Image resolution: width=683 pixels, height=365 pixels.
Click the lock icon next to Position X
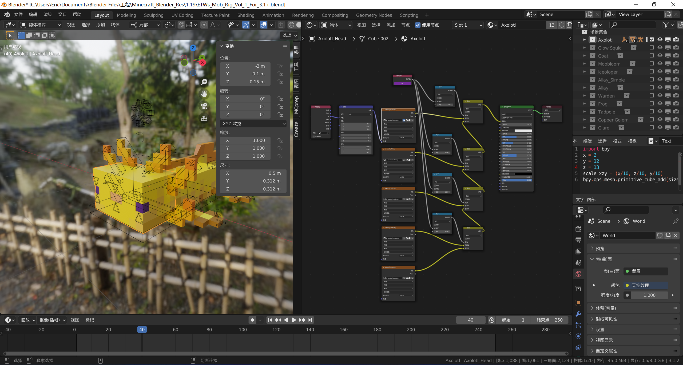pos(280,66)
